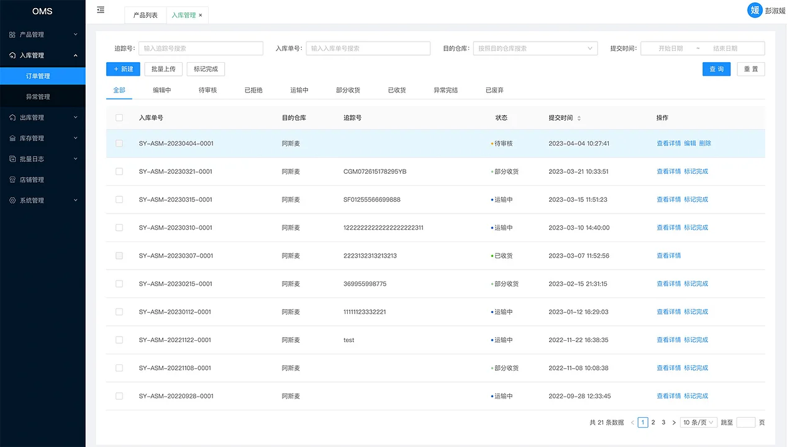Open 批量日志 via its sidebar icon
Image resolution: width=795 pixels, height=447 pixels.
click(x=14, y=158)
